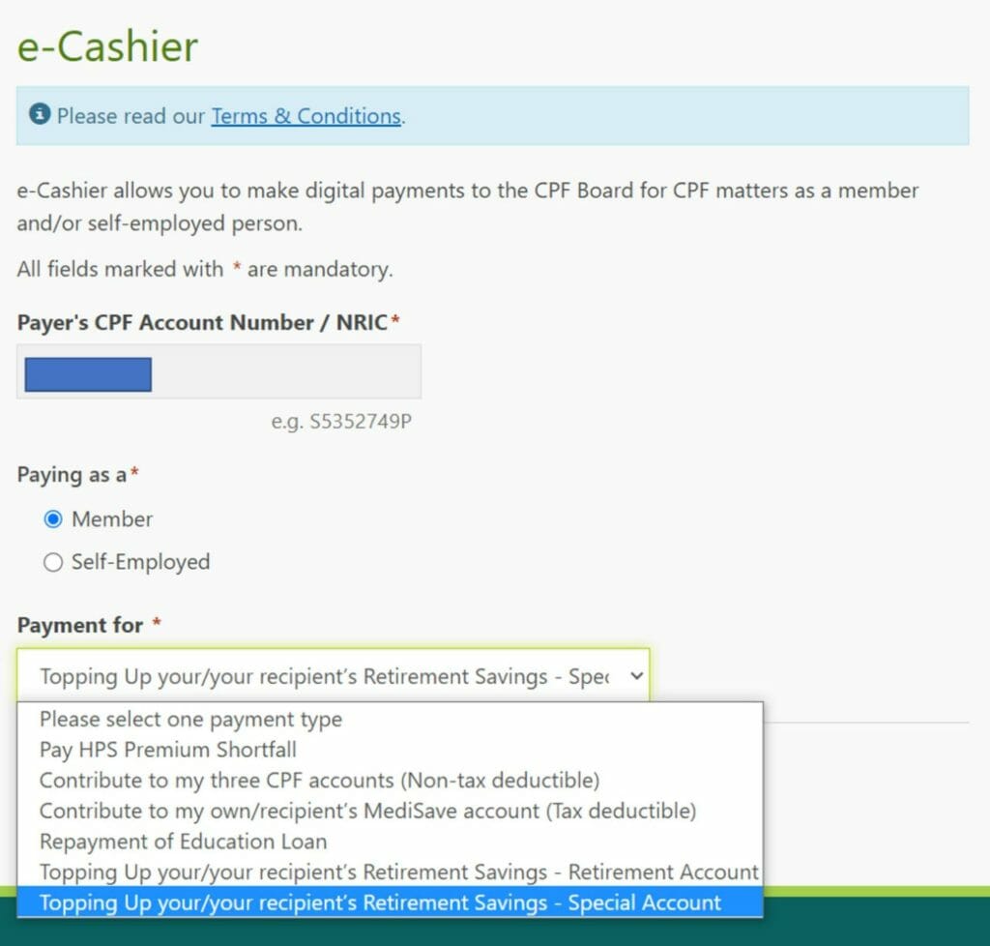990x946 pixels.
Task: Select 'Contribute to my three CPF accounts' option
Action: (x=315, y=780)
